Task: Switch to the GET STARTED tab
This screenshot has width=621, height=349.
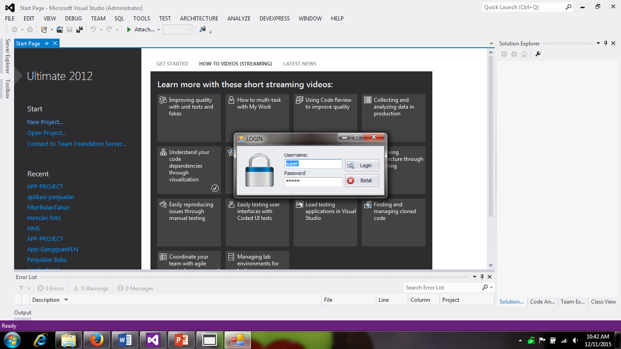Action: coord(172,64)
